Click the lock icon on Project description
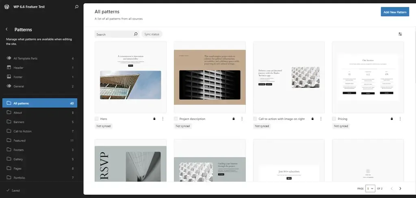This screenshot has height=198, width=416. click(234, 119)
